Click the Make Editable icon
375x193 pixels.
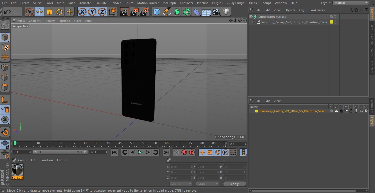pyautogui.click(x=5, y=25)
